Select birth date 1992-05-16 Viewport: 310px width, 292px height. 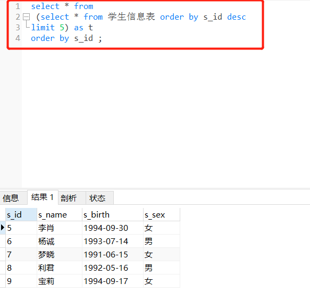pyautogui.click(x=113, y=268)
